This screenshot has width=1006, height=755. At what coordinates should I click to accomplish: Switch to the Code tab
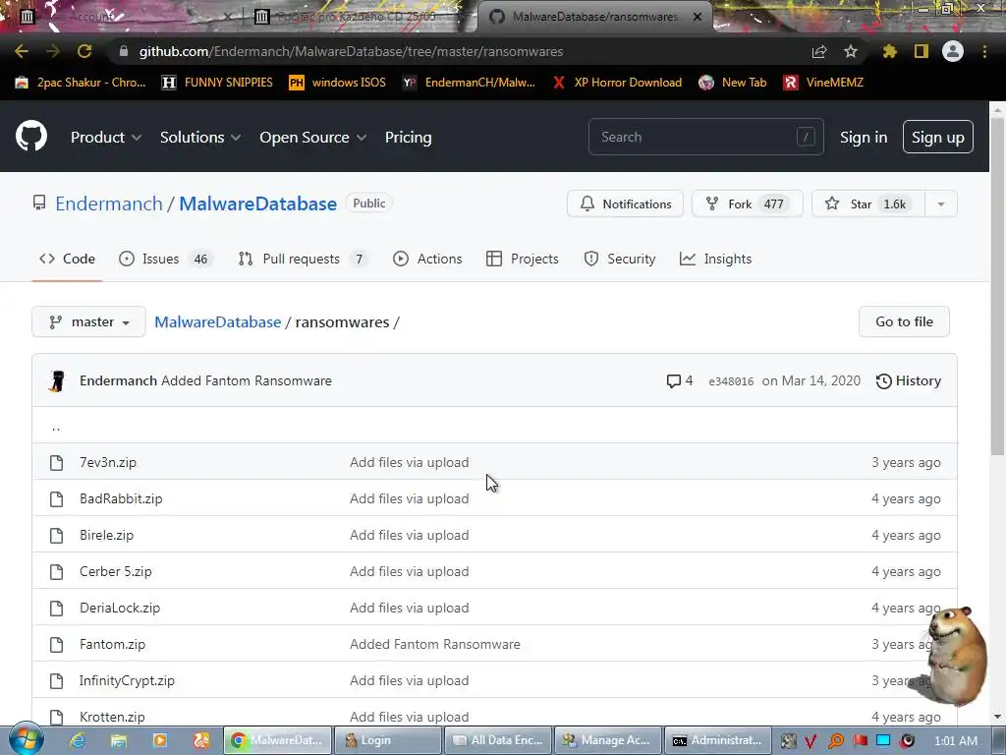coord(68,259)
